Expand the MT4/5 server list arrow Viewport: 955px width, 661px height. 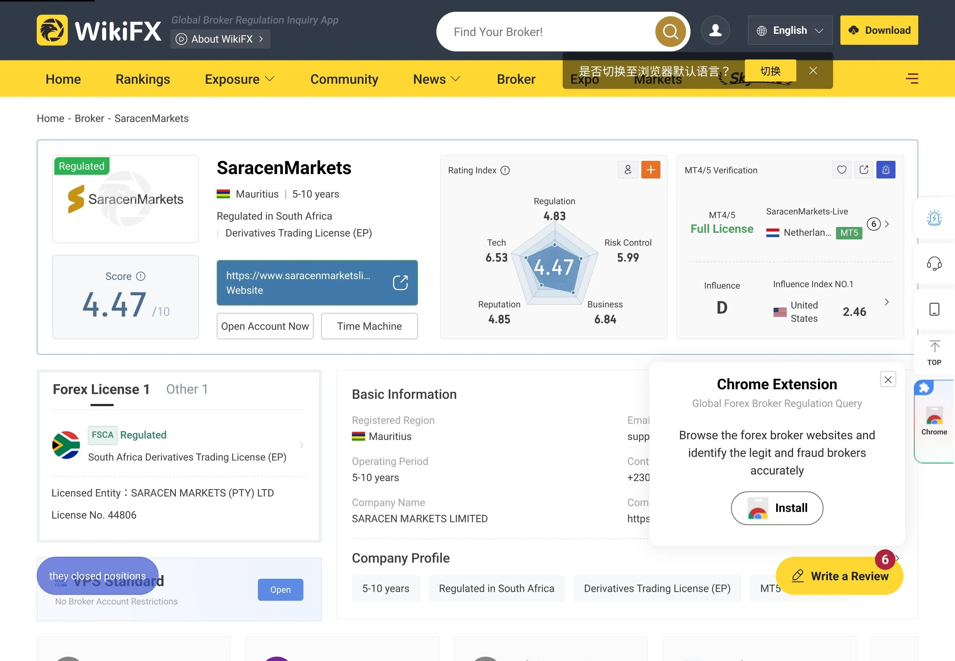pos(887,224)
